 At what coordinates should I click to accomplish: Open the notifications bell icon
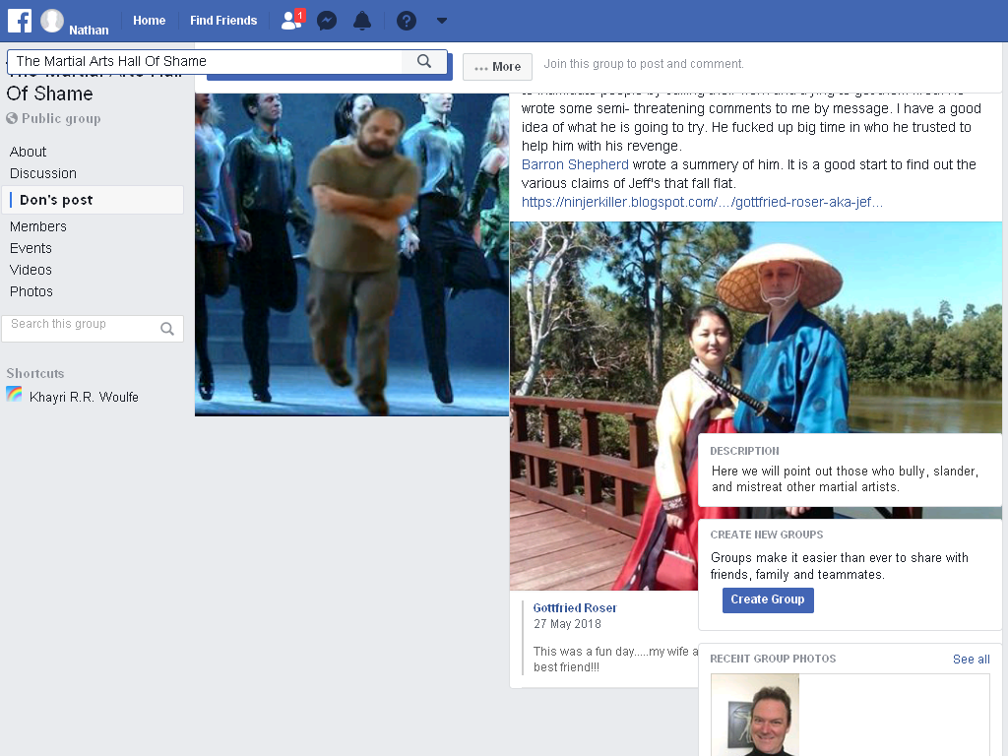click(362, 21)
